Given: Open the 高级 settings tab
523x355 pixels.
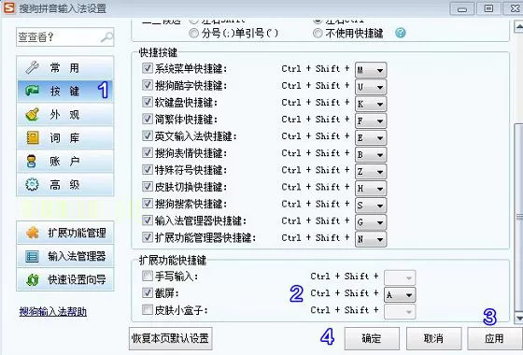Looking at the screenshot, I should pos(65,185).
